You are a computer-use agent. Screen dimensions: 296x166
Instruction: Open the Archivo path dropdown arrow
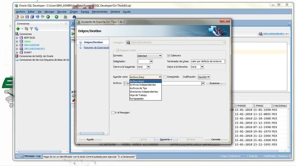point(203,83)
